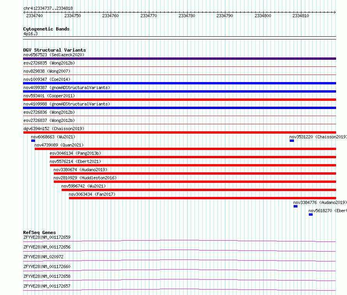
Task: Click the nsv5618270 variant label
Action: [x=328, y=211]
